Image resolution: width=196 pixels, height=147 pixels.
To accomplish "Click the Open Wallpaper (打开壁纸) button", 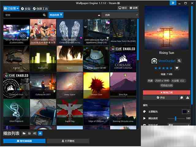I will point(68,141).
